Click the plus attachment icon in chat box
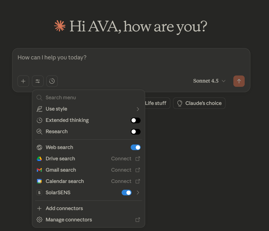 point(23,81)
